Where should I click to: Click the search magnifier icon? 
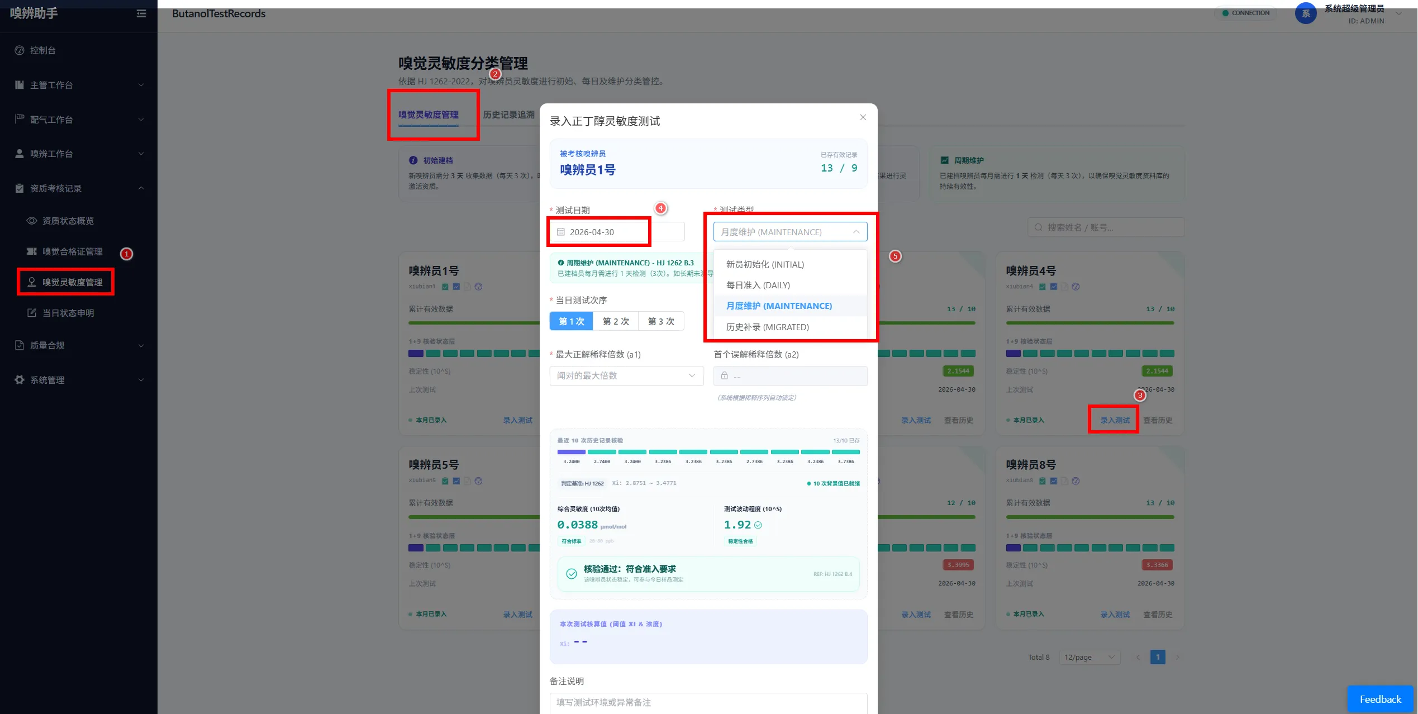tap(1038, 227)
